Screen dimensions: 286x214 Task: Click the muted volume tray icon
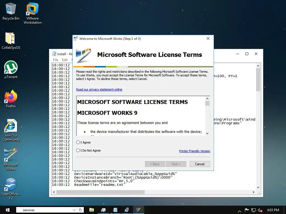[260, 210]
